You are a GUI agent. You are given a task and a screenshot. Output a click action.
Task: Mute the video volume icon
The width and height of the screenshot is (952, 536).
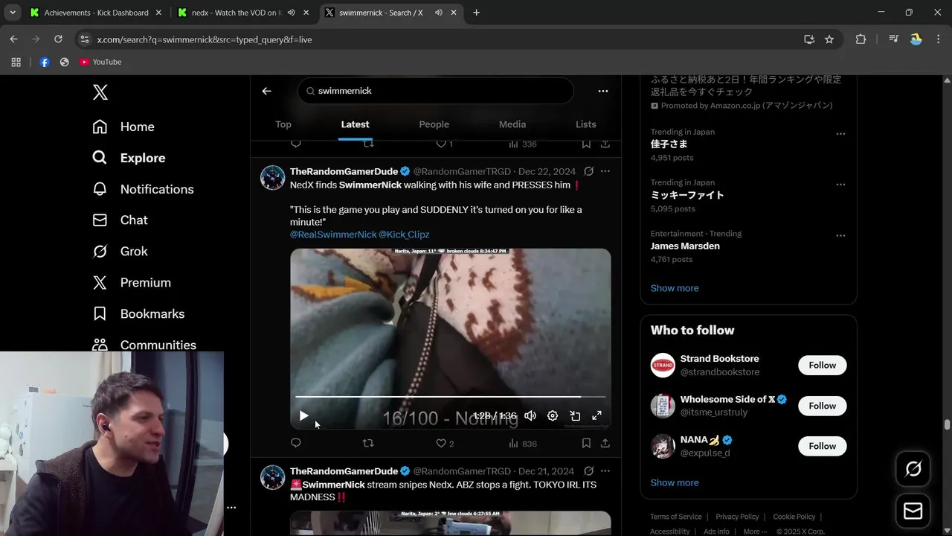point(530,416)
